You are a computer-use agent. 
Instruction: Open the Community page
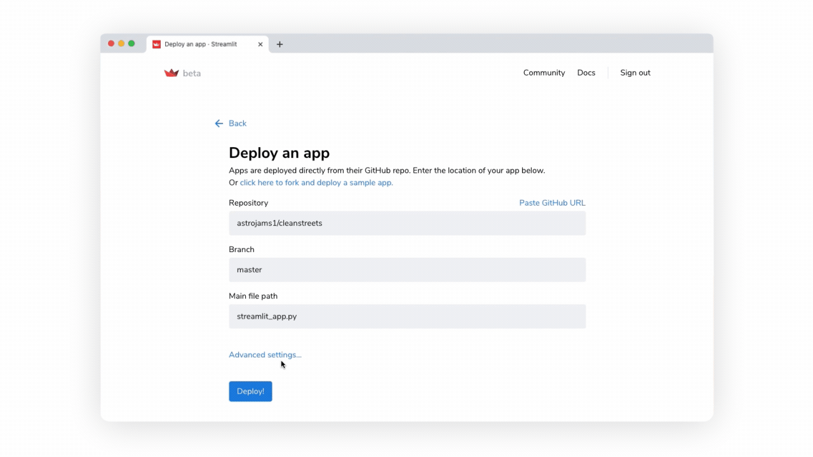pyautogui.click(x=544, y=73)
